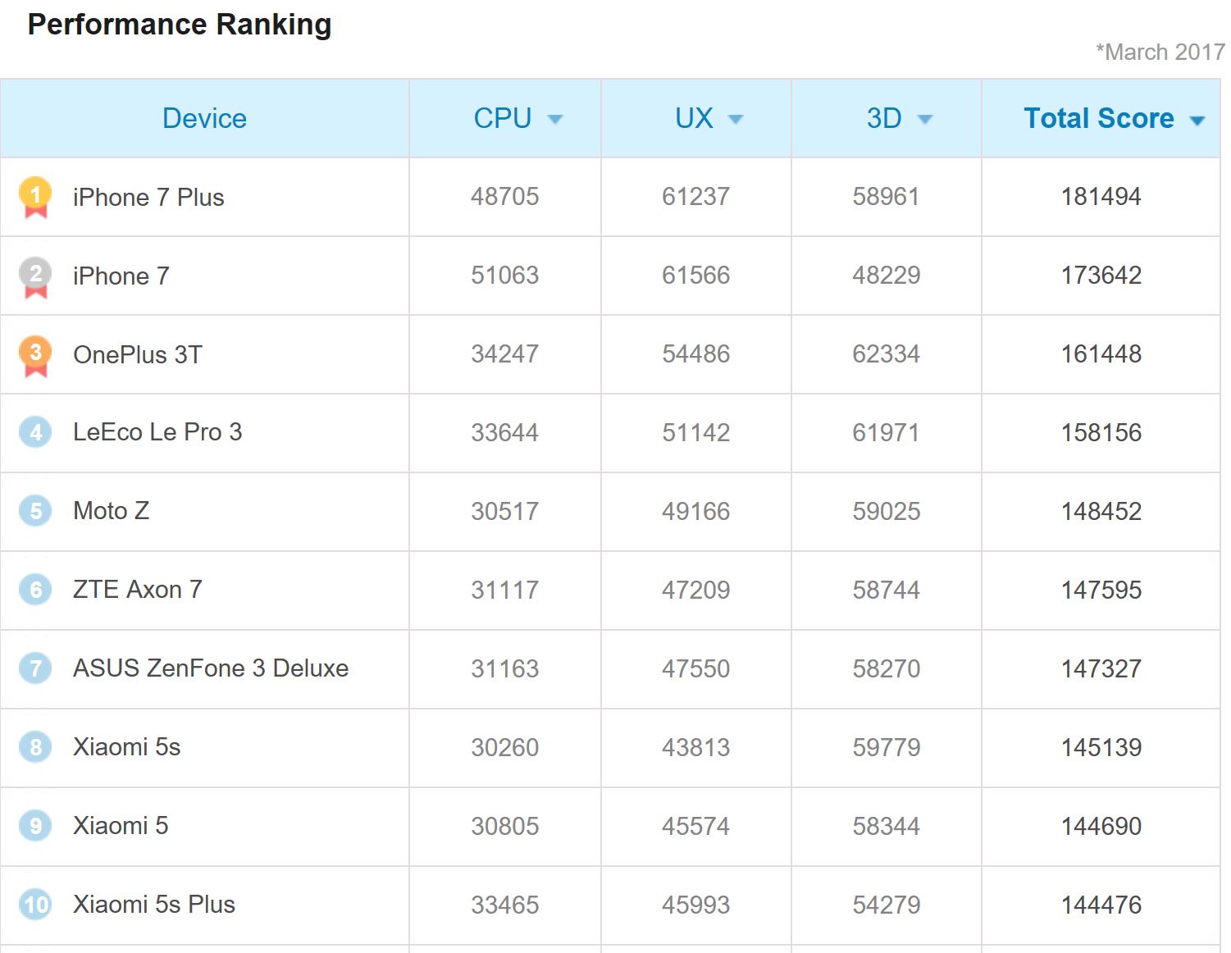Click the rank 9 badge beside Xiaomi 5
Image resolution: width=1231 pixels, height=953 pixels.
click(35, 826)
